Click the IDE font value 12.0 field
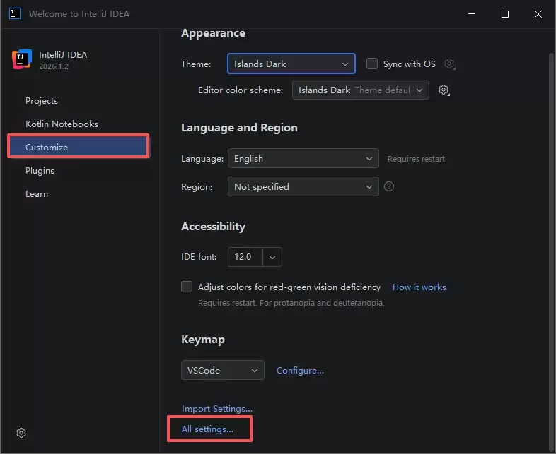The image size is (556, 454). 245,257
